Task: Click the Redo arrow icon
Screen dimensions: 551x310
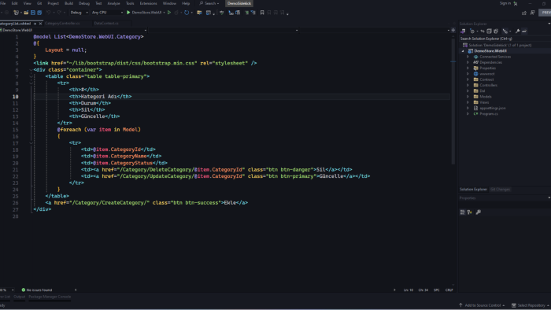Action: tap(59, 13)
